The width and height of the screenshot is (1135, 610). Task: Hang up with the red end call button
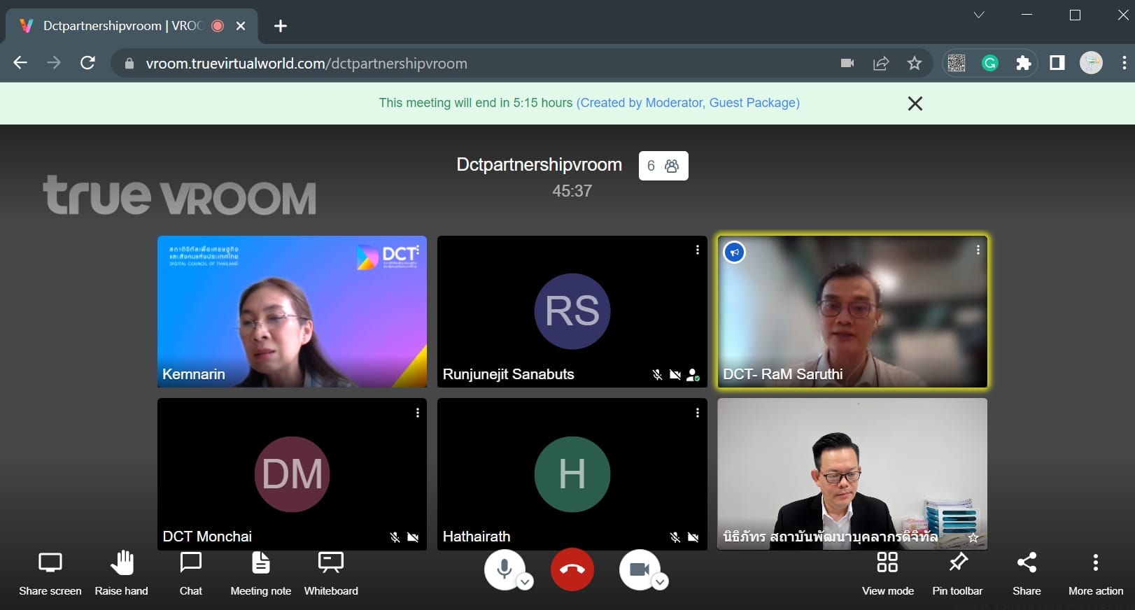point(572,569)
